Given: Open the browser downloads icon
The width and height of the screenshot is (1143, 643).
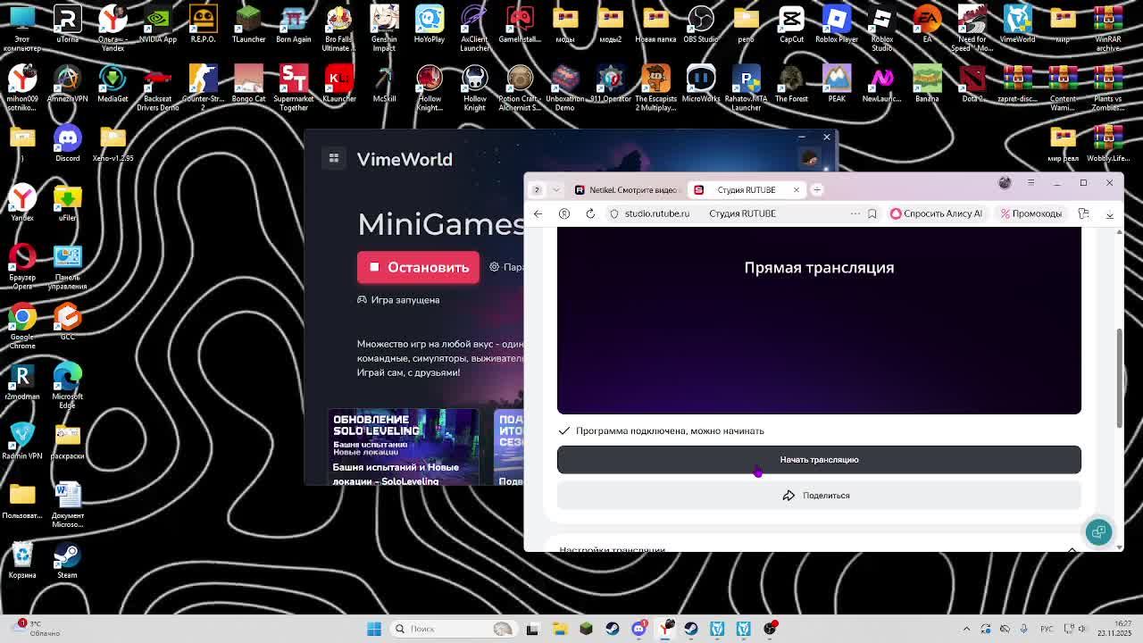Looking at the screenshot, I should tap(1110, 213).
